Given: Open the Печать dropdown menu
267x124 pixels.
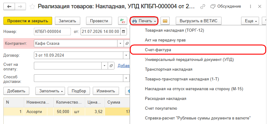Looking at the screenshot, I should pyautogui.click(x=144, y=21).
